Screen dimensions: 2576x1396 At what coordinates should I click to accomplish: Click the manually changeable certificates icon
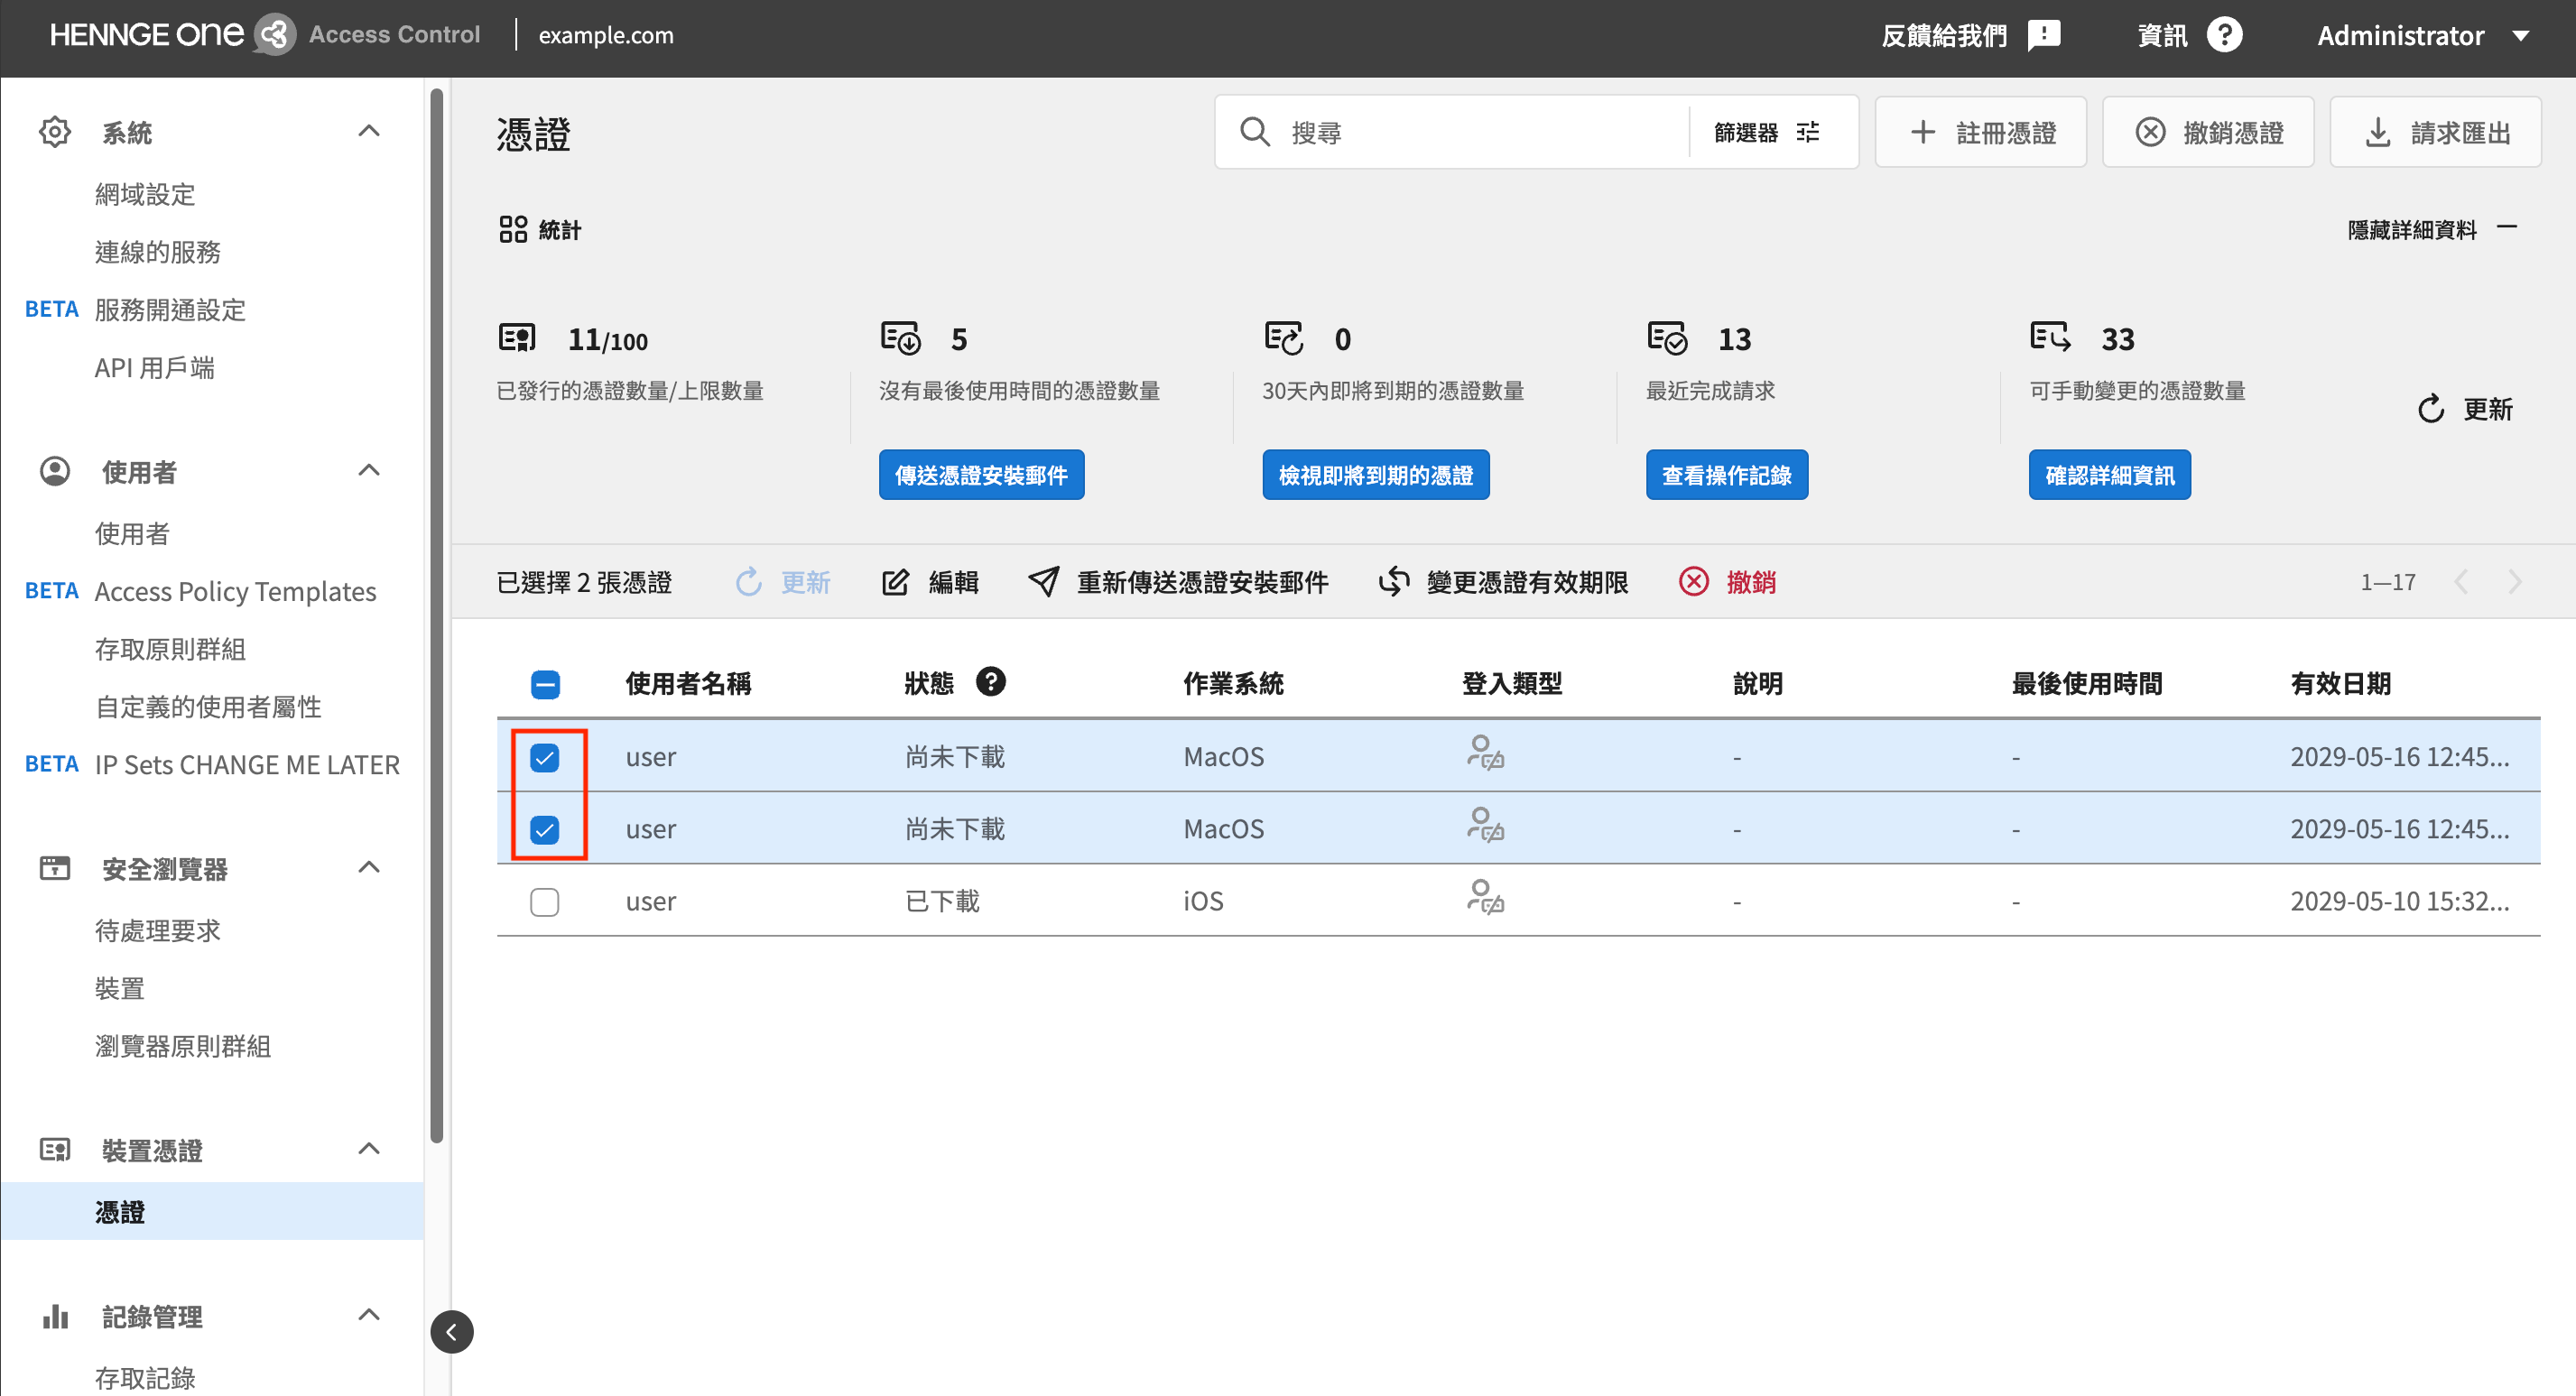pos(2050,337)
